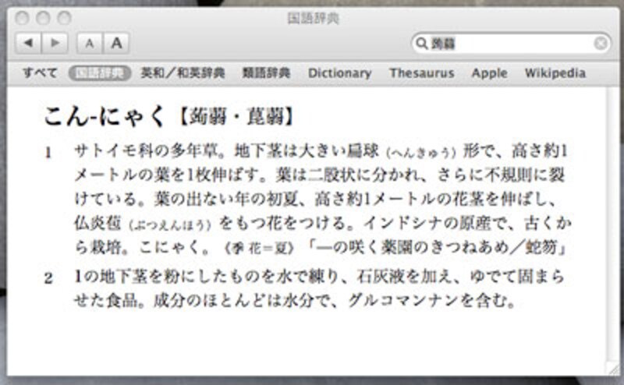
Task: Click the reading (へんきゅう)
Action: [421, 152]
